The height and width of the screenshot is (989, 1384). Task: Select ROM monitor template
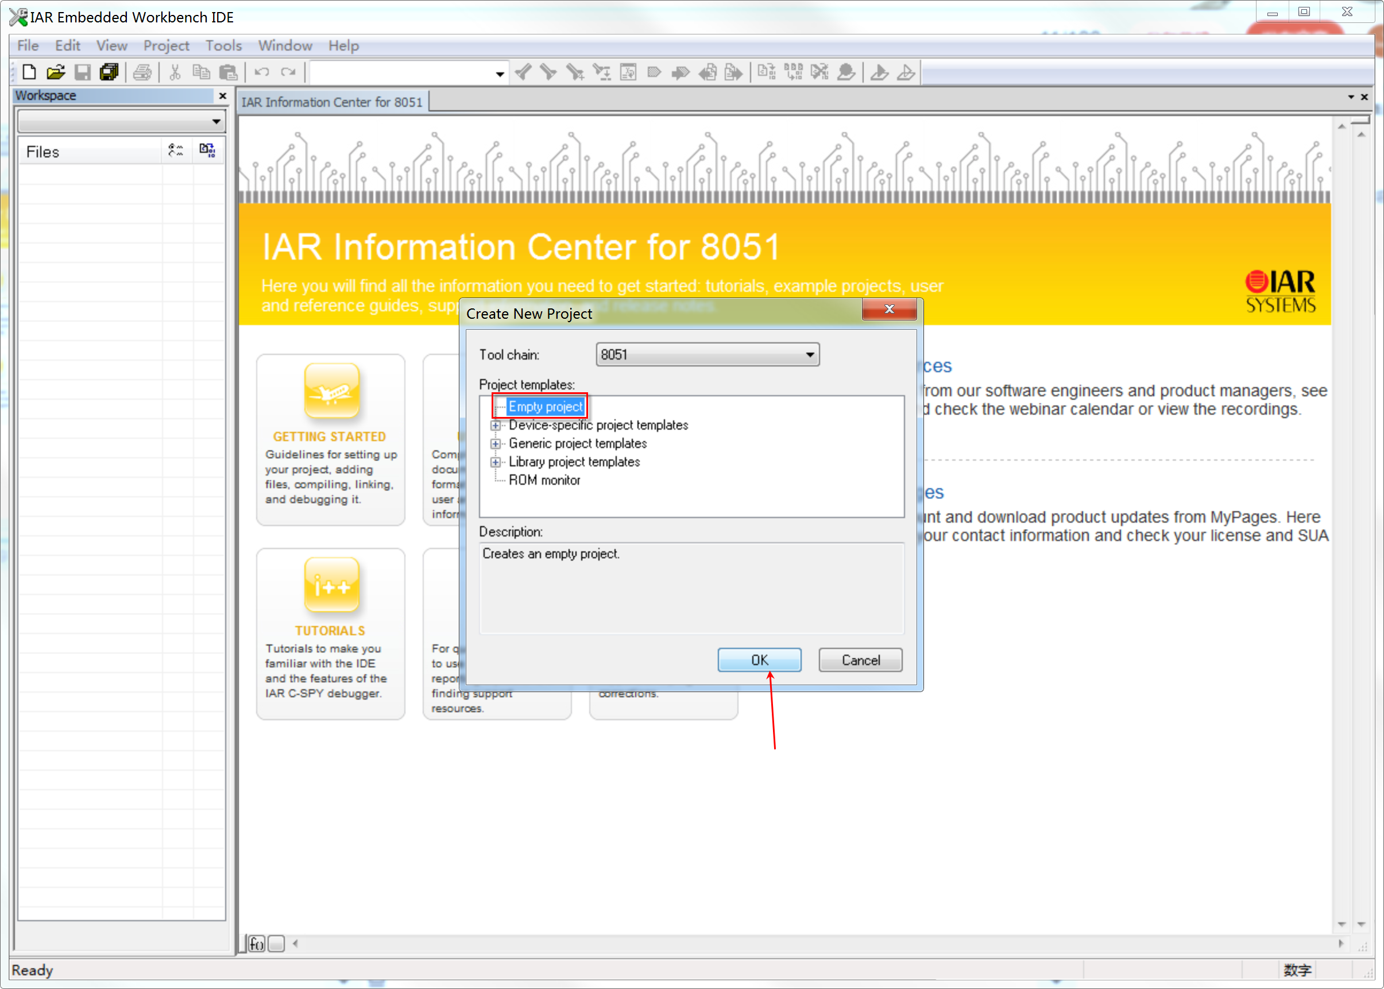544,480
